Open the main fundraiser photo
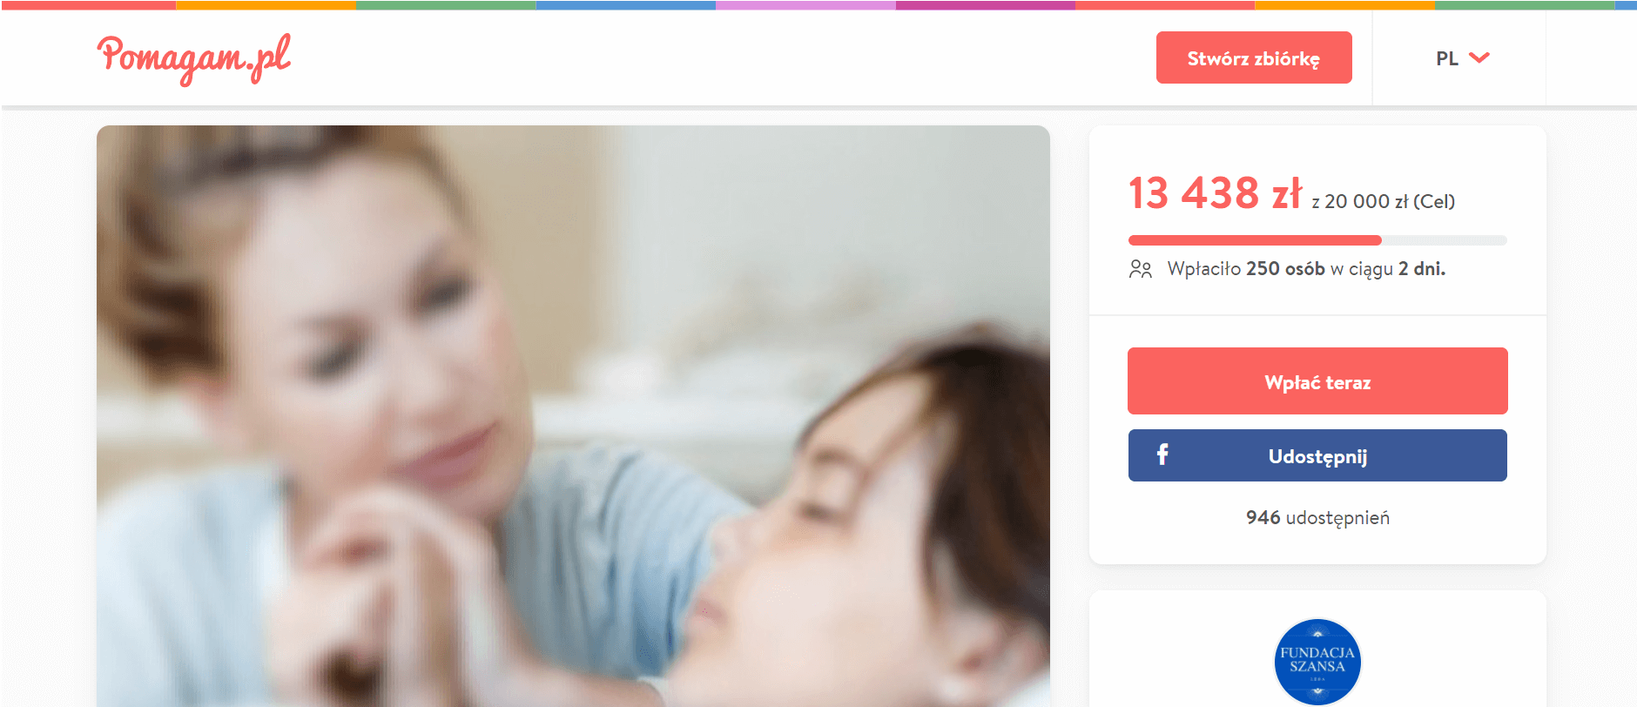Viewport: 1637px width, 707px height. (x=573, y=416)
